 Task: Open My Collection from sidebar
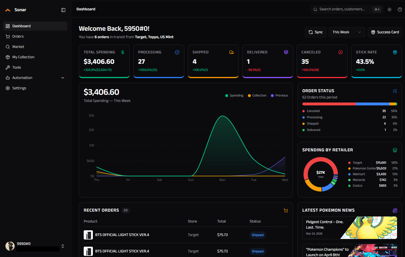(23, 57)
